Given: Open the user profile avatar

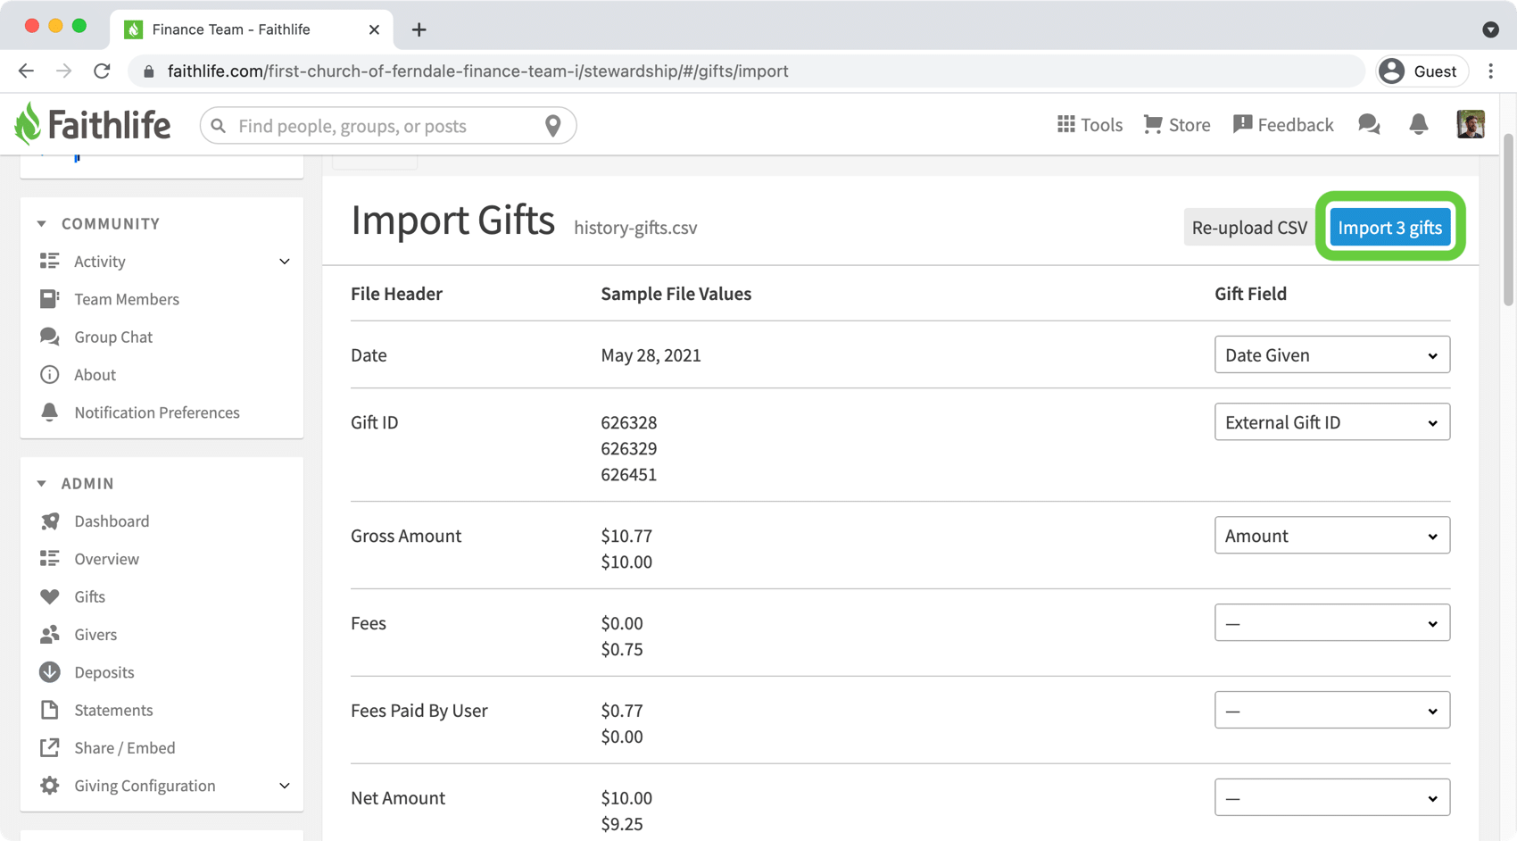Looking at the screenshot, I should click(x=1471, y=124).
